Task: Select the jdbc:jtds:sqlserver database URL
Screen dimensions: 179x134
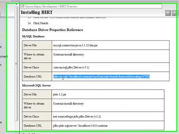Action: [80, 126]
